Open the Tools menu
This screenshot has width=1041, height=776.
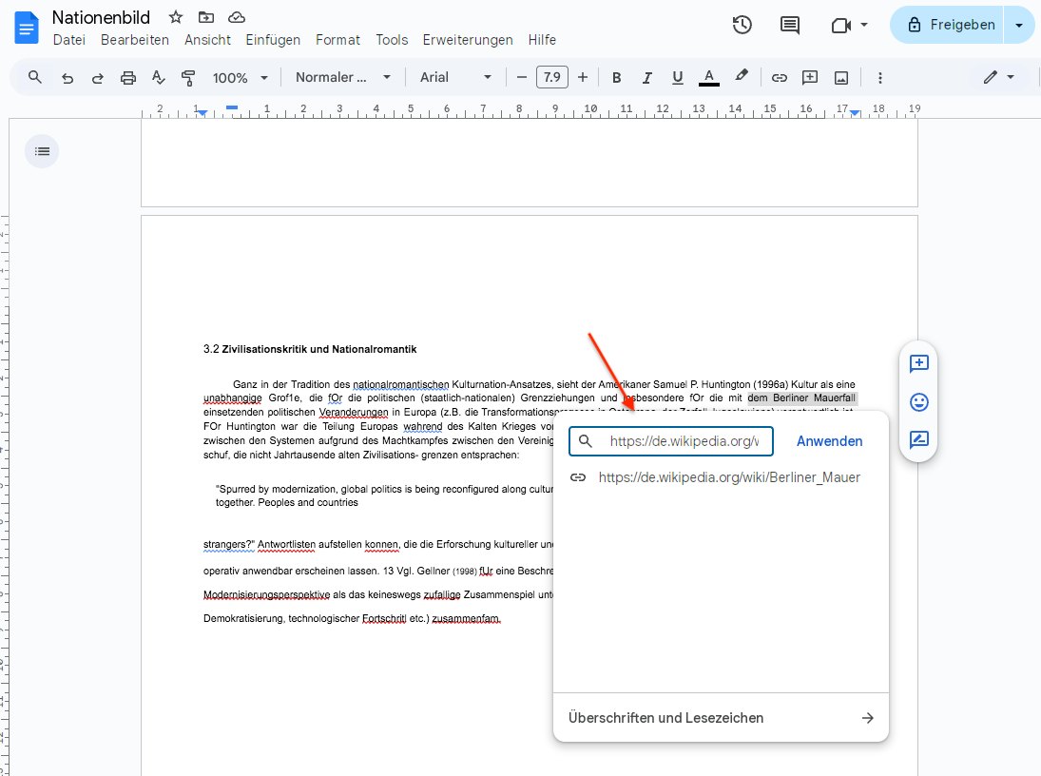(x=392, y=40)
